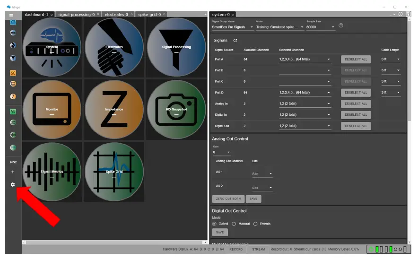The width and height of the screenshot is (418, 259).
Task: Open Port A cable length dropdown
Action: pos(391,60)
